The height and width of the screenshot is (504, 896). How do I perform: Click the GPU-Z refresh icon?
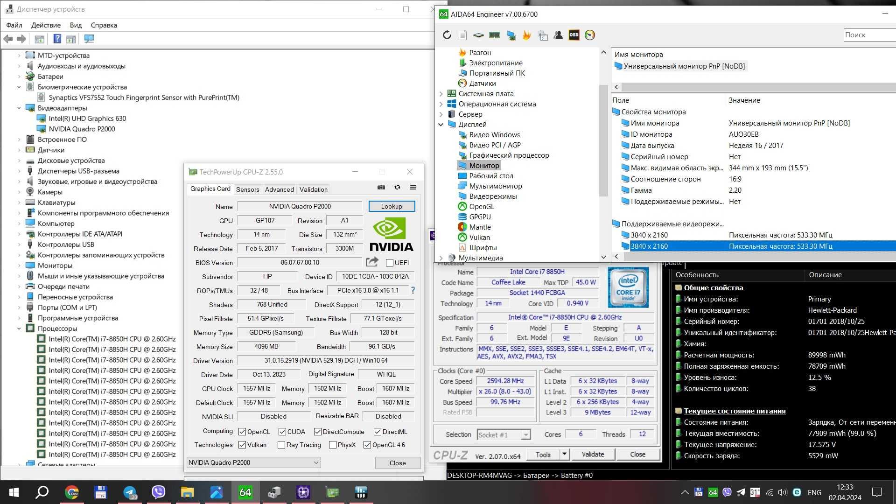click(397, 187)
